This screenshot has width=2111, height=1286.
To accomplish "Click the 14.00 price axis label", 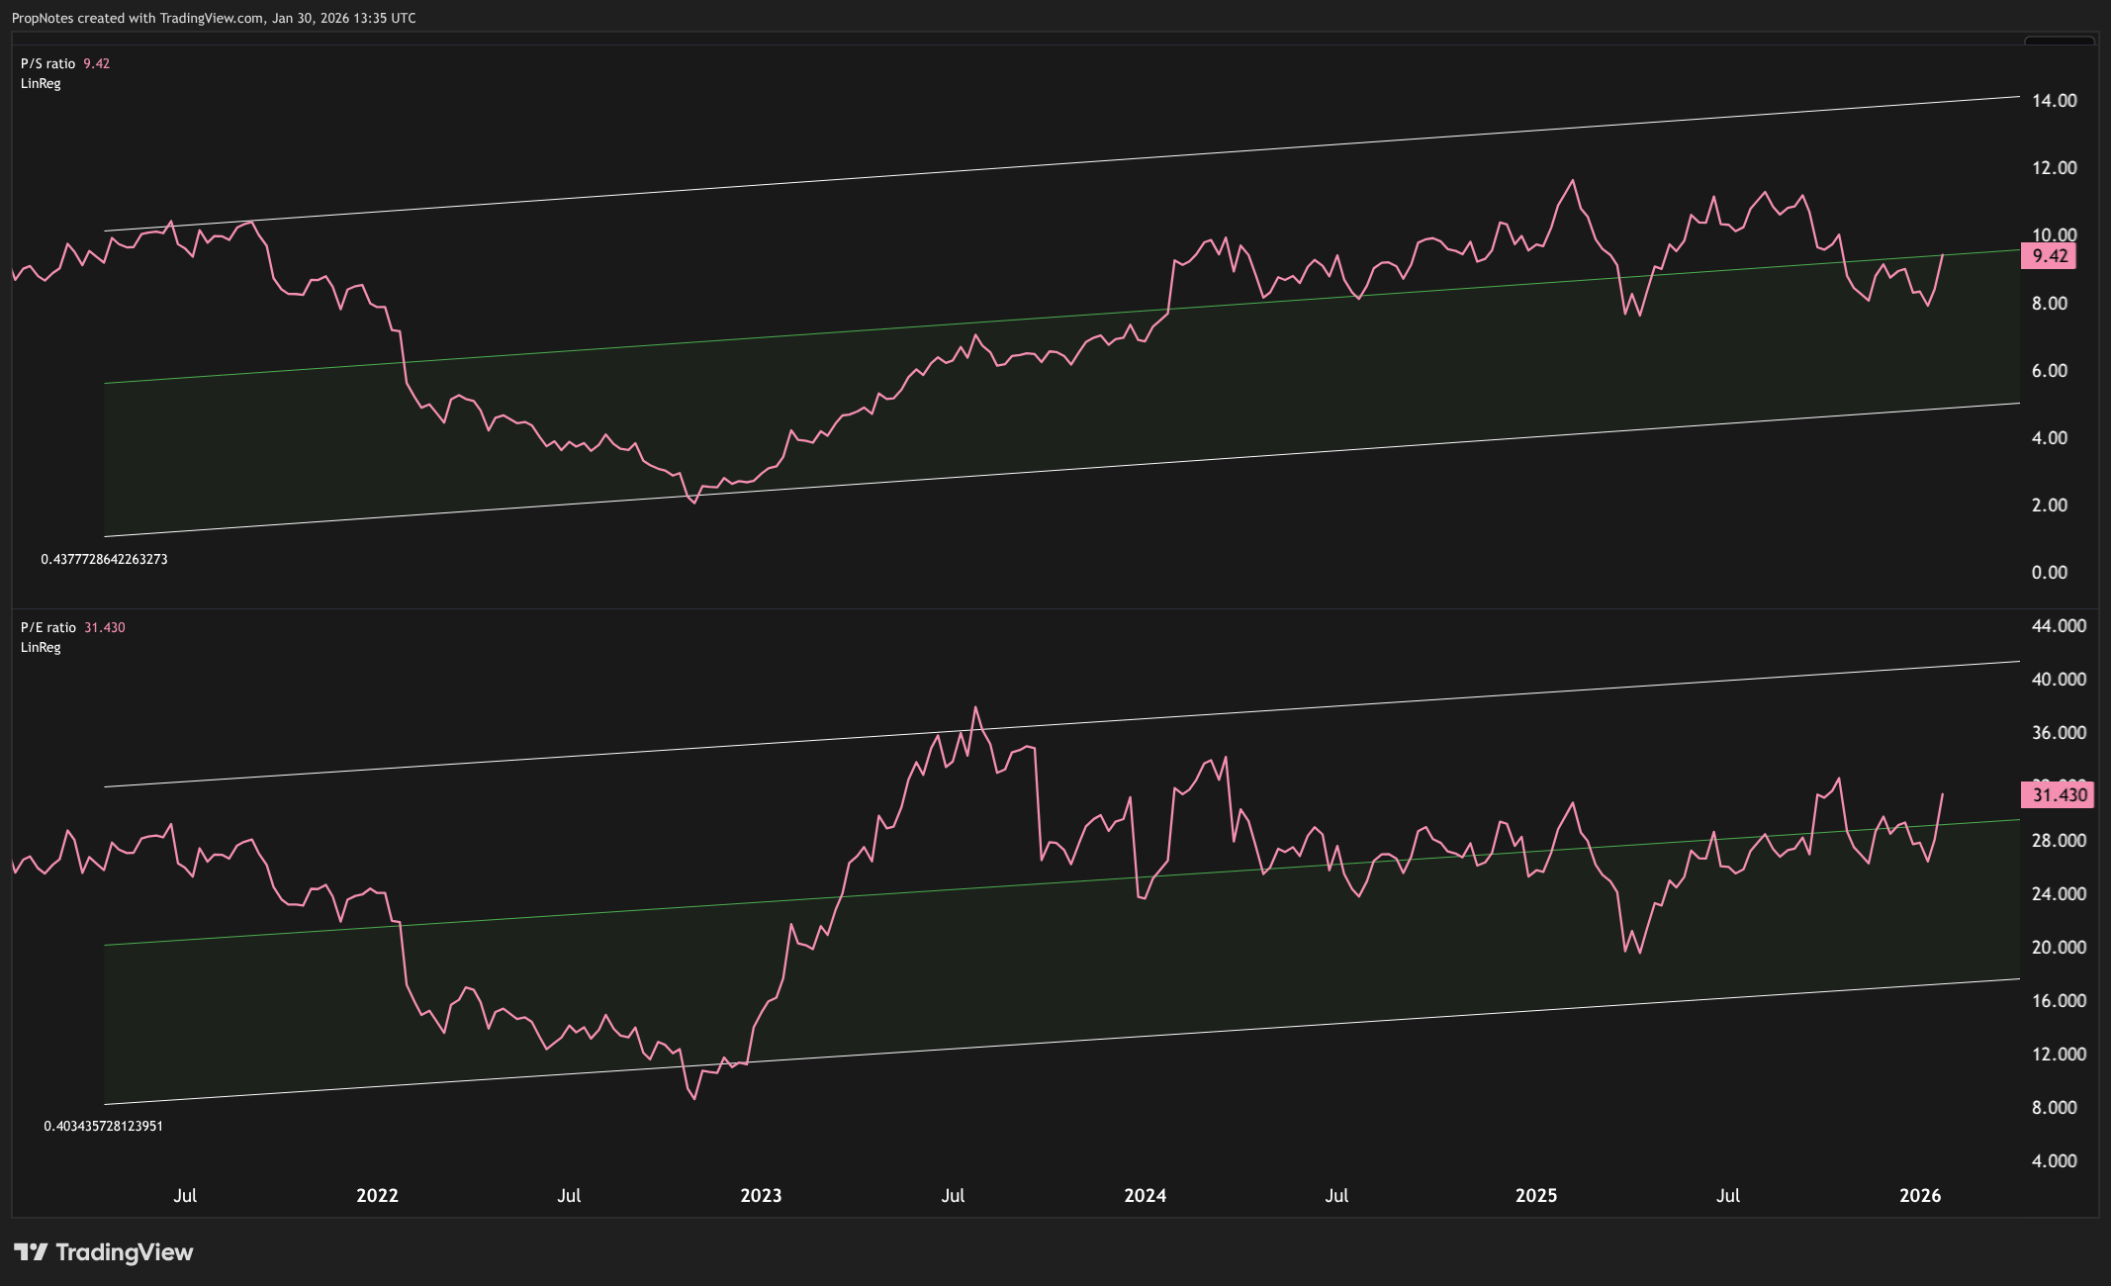I will click(2055, 101).
